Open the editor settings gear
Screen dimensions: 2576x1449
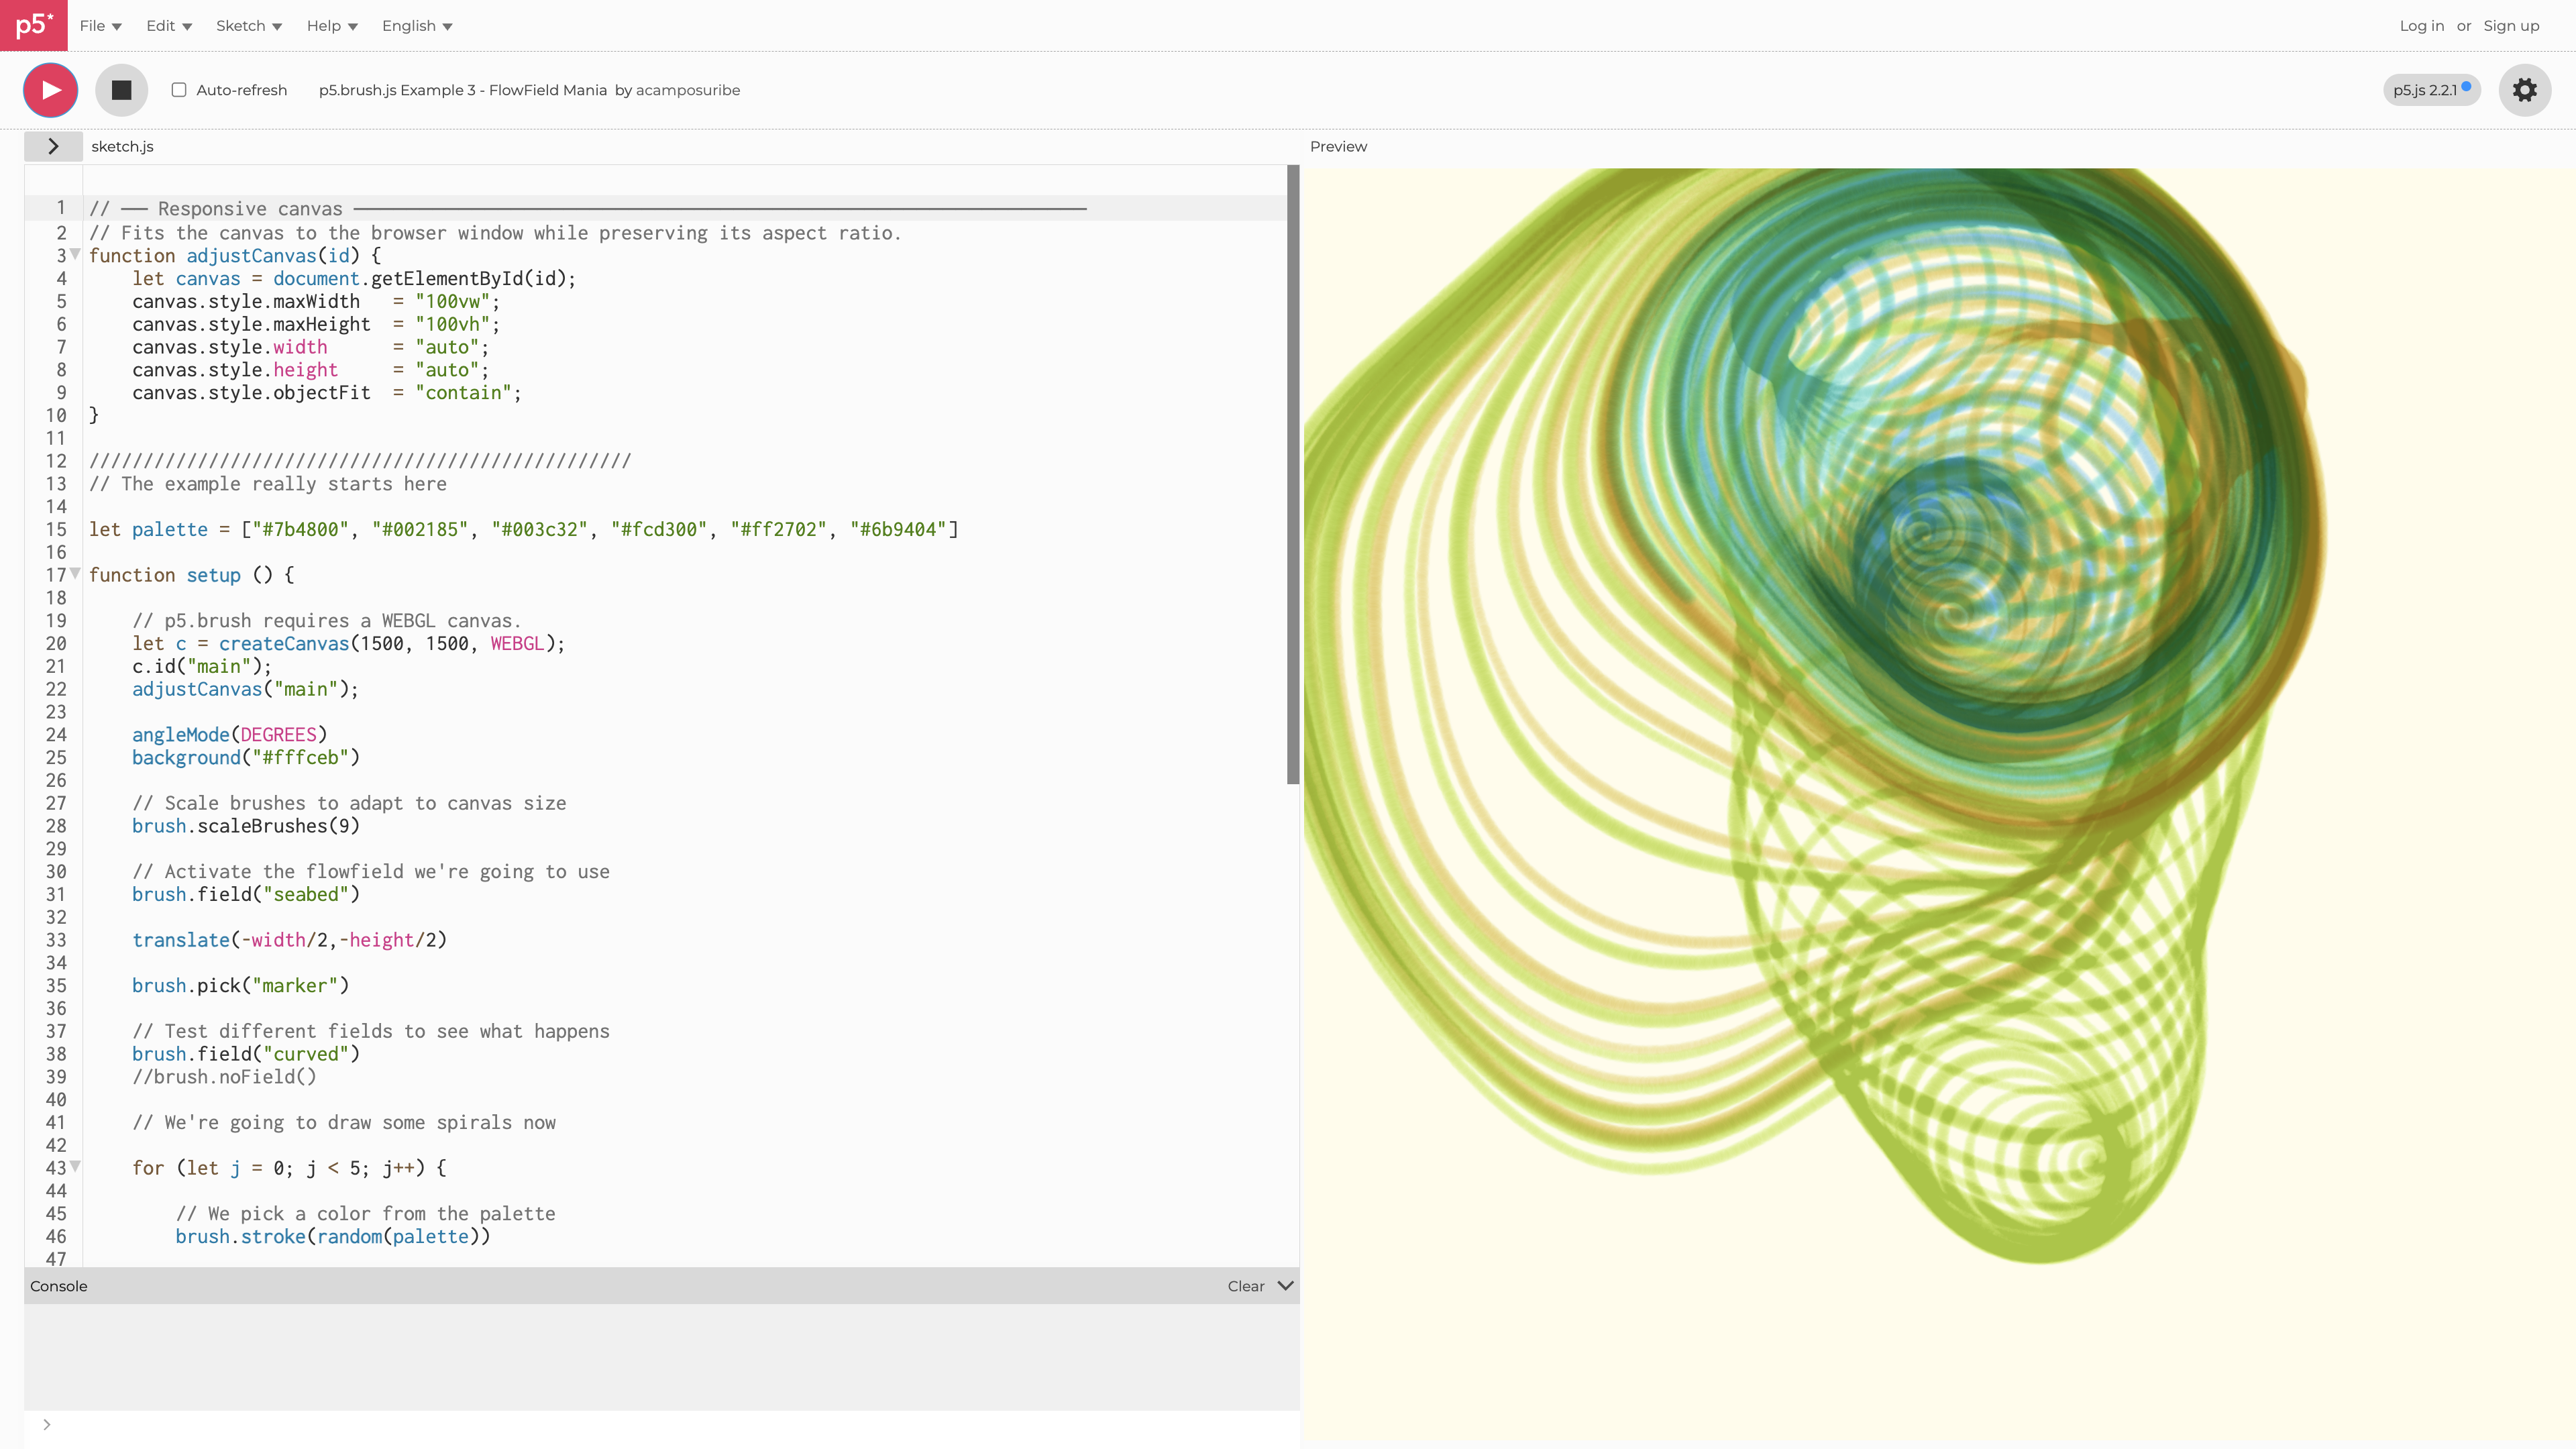(2525, 89)
